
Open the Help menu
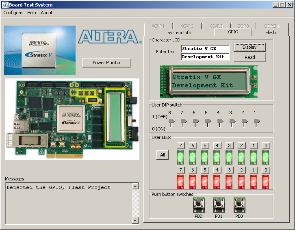(x=31, y=13)
